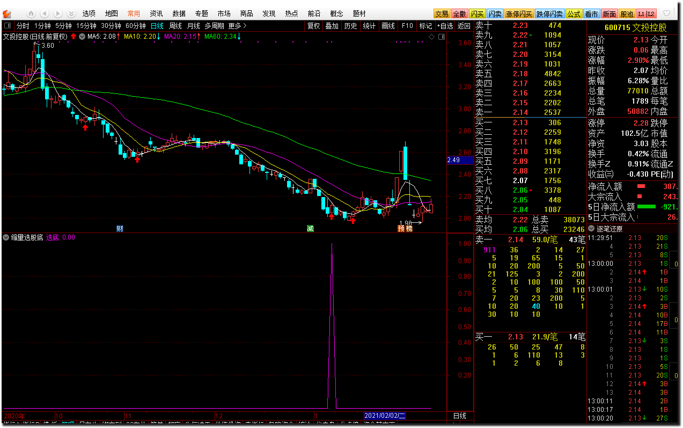Open F10 company info
Image resolution: width=683 pixels, height=428 pixels.
pyautogui.click(x=407, y=25)
